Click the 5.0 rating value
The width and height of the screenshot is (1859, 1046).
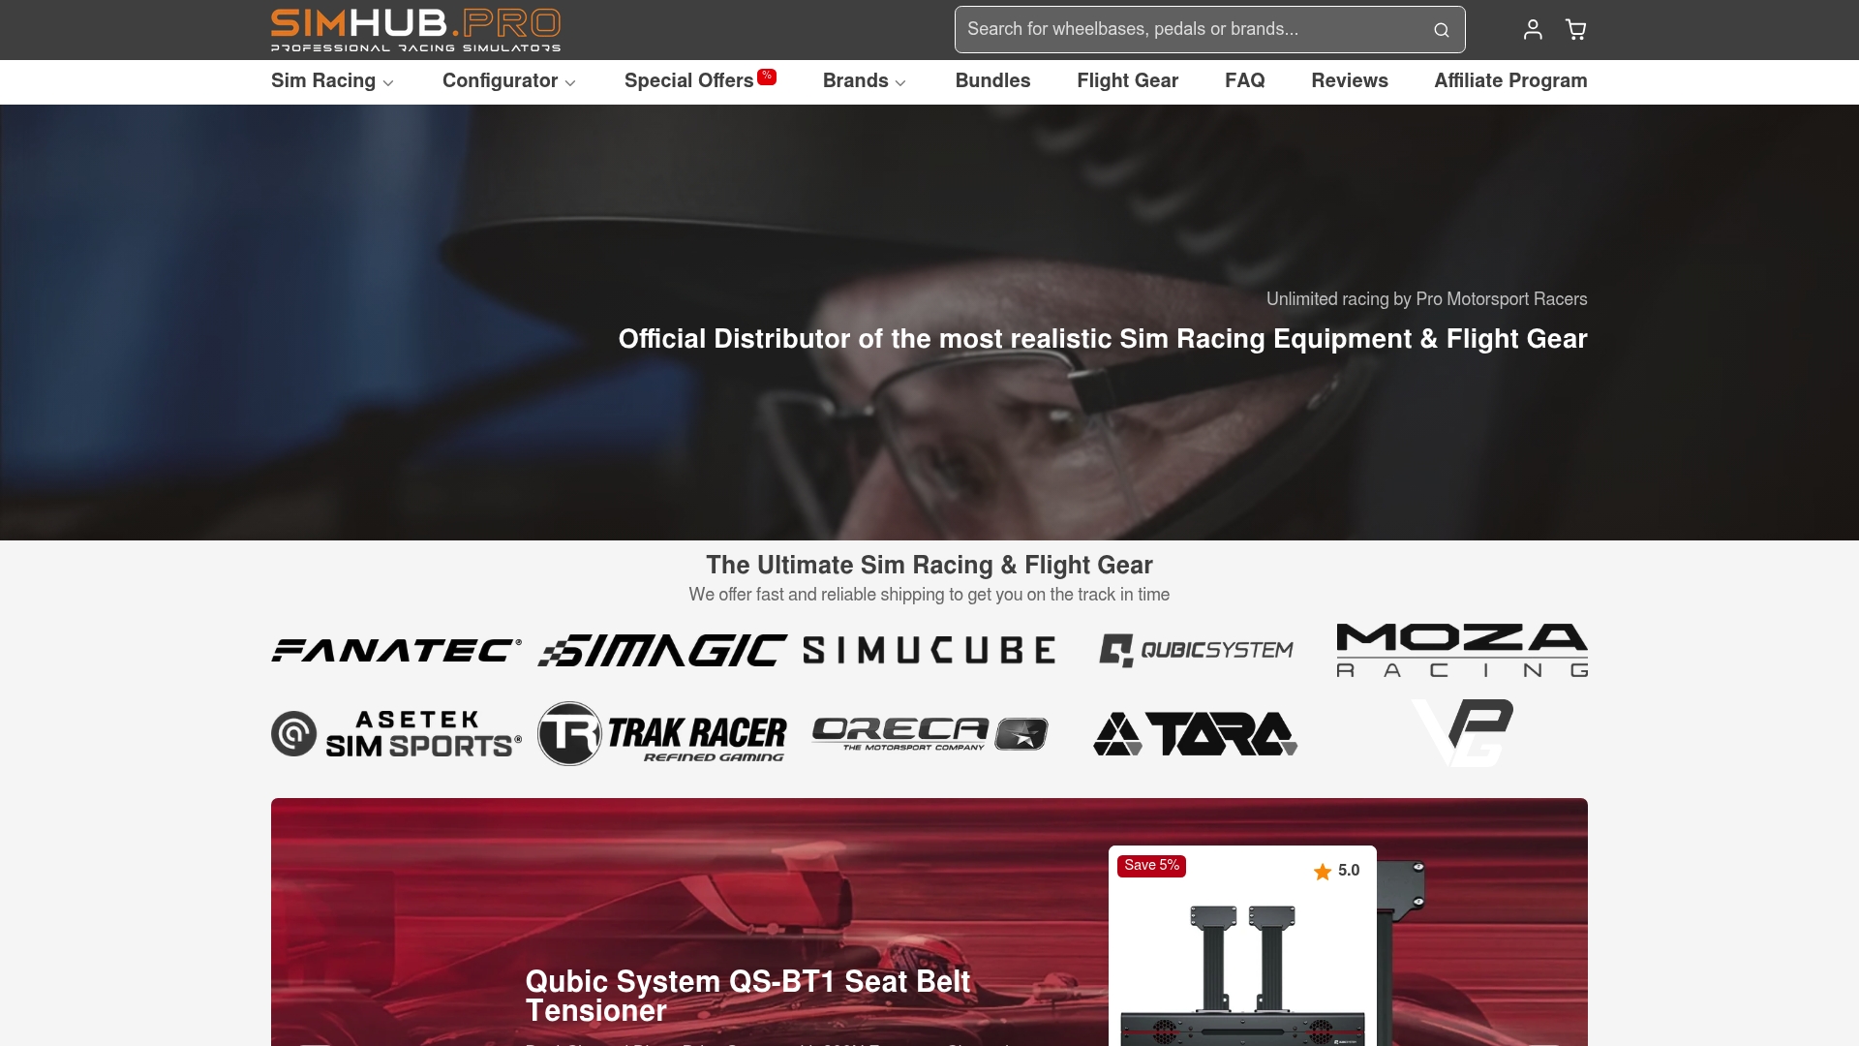(1349, 871)
